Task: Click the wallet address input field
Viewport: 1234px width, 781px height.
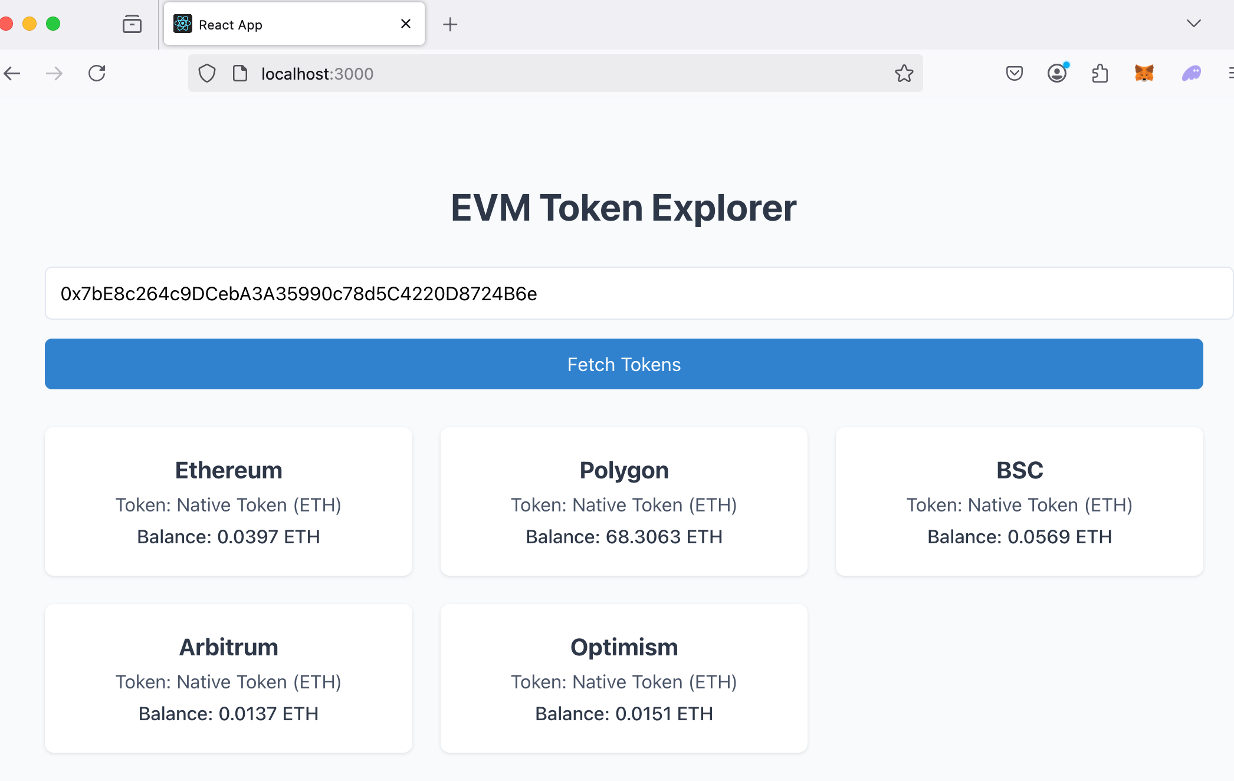Action: click(x=639, y=293)
